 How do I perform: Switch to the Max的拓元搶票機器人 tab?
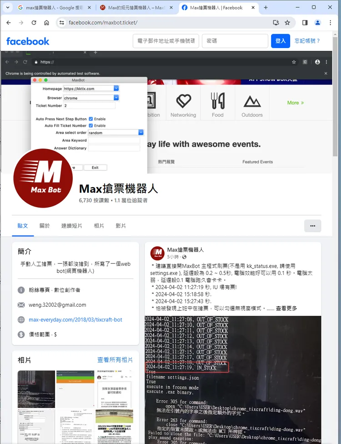pos(136,8)
